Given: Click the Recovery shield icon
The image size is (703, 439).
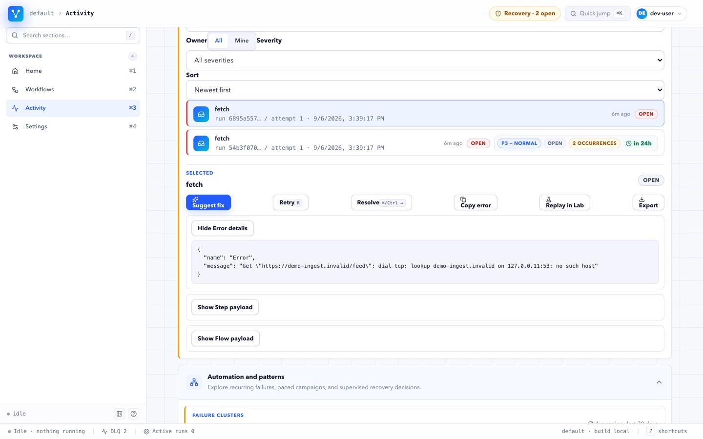Looking at the screenshot, I should click(x=498, y=14).
